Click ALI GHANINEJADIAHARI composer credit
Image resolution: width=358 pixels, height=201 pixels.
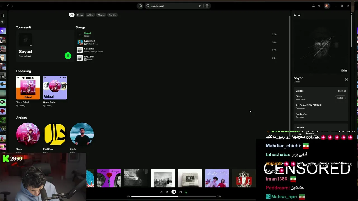click(x=308, y=105)
